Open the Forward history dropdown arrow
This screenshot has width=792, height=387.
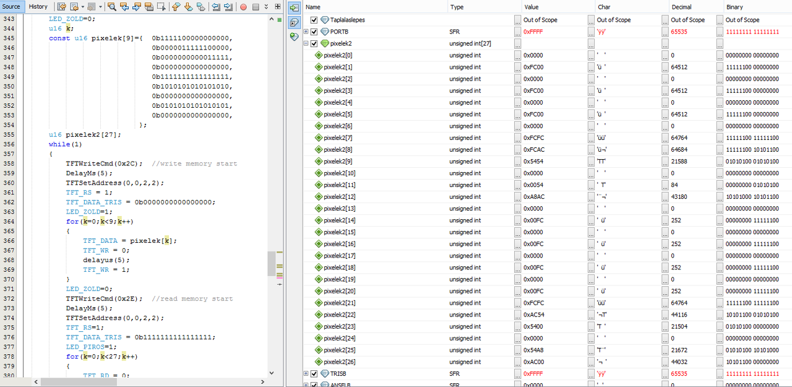[x=100, y=7]
